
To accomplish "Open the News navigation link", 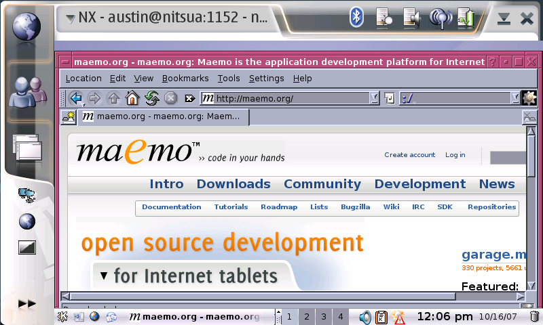I will point(497,183).
